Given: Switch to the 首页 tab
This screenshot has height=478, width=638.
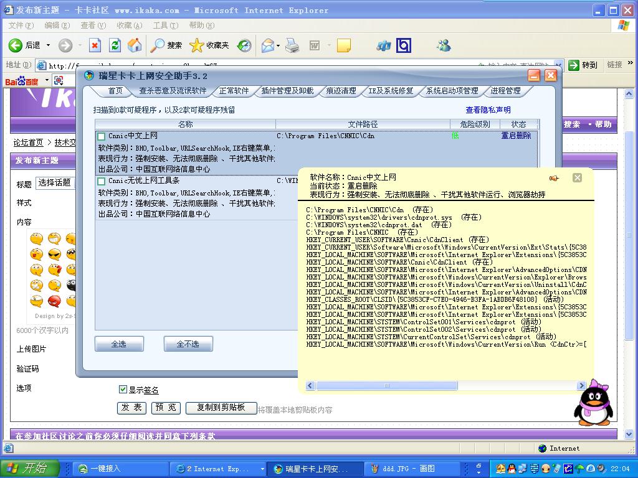Looking at the screenshot, I should [115, 91].
